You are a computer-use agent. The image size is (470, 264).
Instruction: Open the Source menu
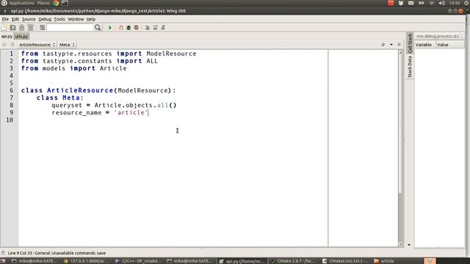[x=29, y=19]
